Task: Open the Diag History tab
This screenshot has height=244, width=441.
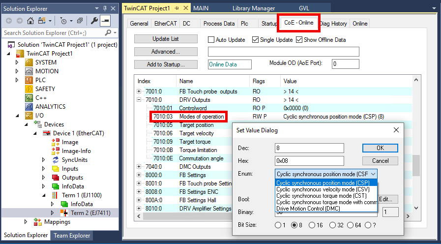Action: pos(333,24)
